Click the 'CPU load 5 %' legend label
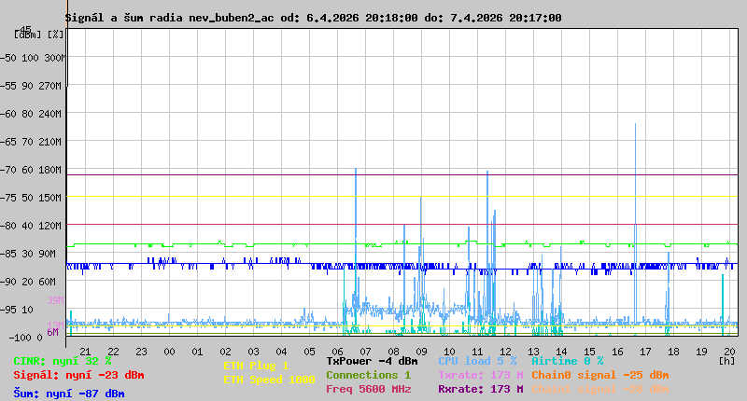747x401 pixels. [477, 361]
